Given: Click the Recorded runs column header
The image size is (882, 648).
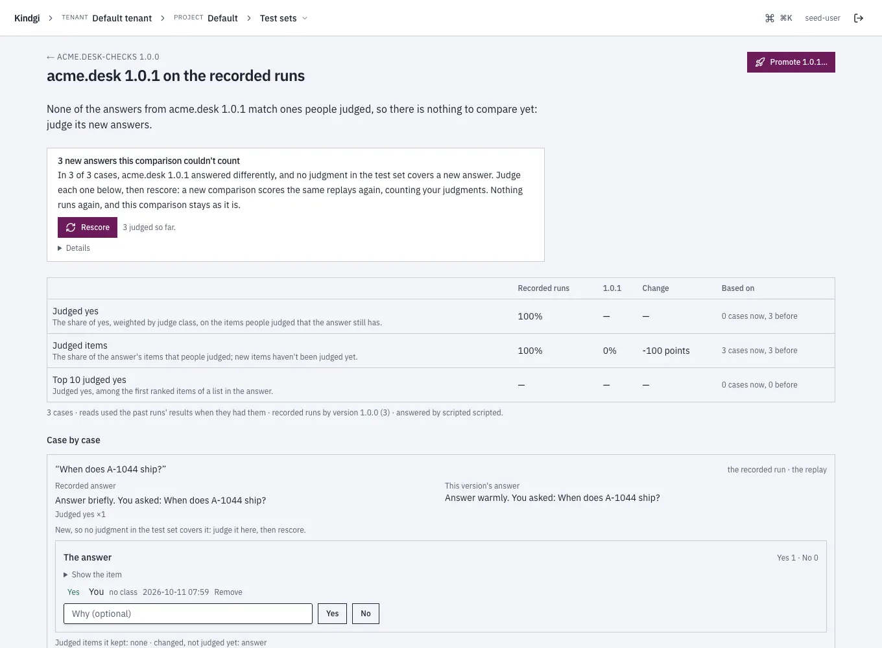Looking at the screenshot, I should [543, 288].
